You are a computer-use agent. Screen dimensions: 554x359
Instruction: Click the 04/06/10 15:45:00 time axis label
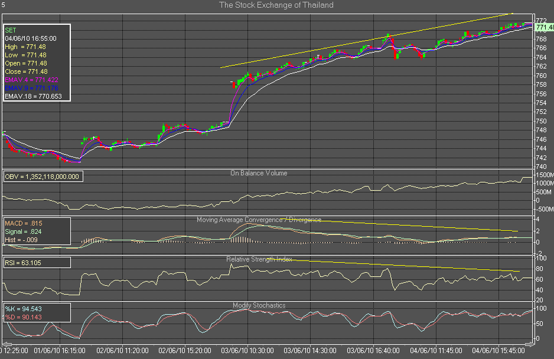(498, 351)
